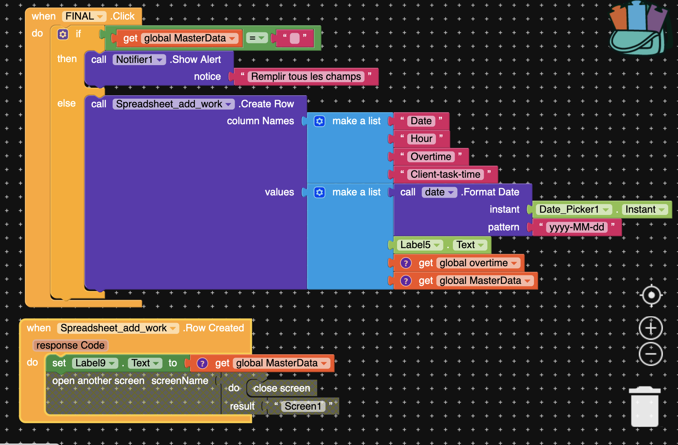Center the workspace with the target icon

coord(651,295)
